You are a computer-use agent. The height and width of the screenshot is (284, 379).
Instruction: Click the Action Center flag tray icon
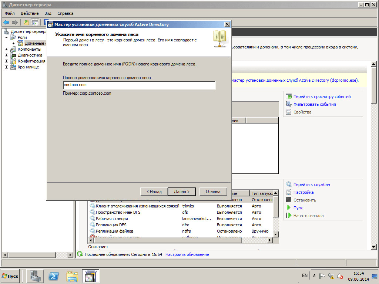(322, 276)
